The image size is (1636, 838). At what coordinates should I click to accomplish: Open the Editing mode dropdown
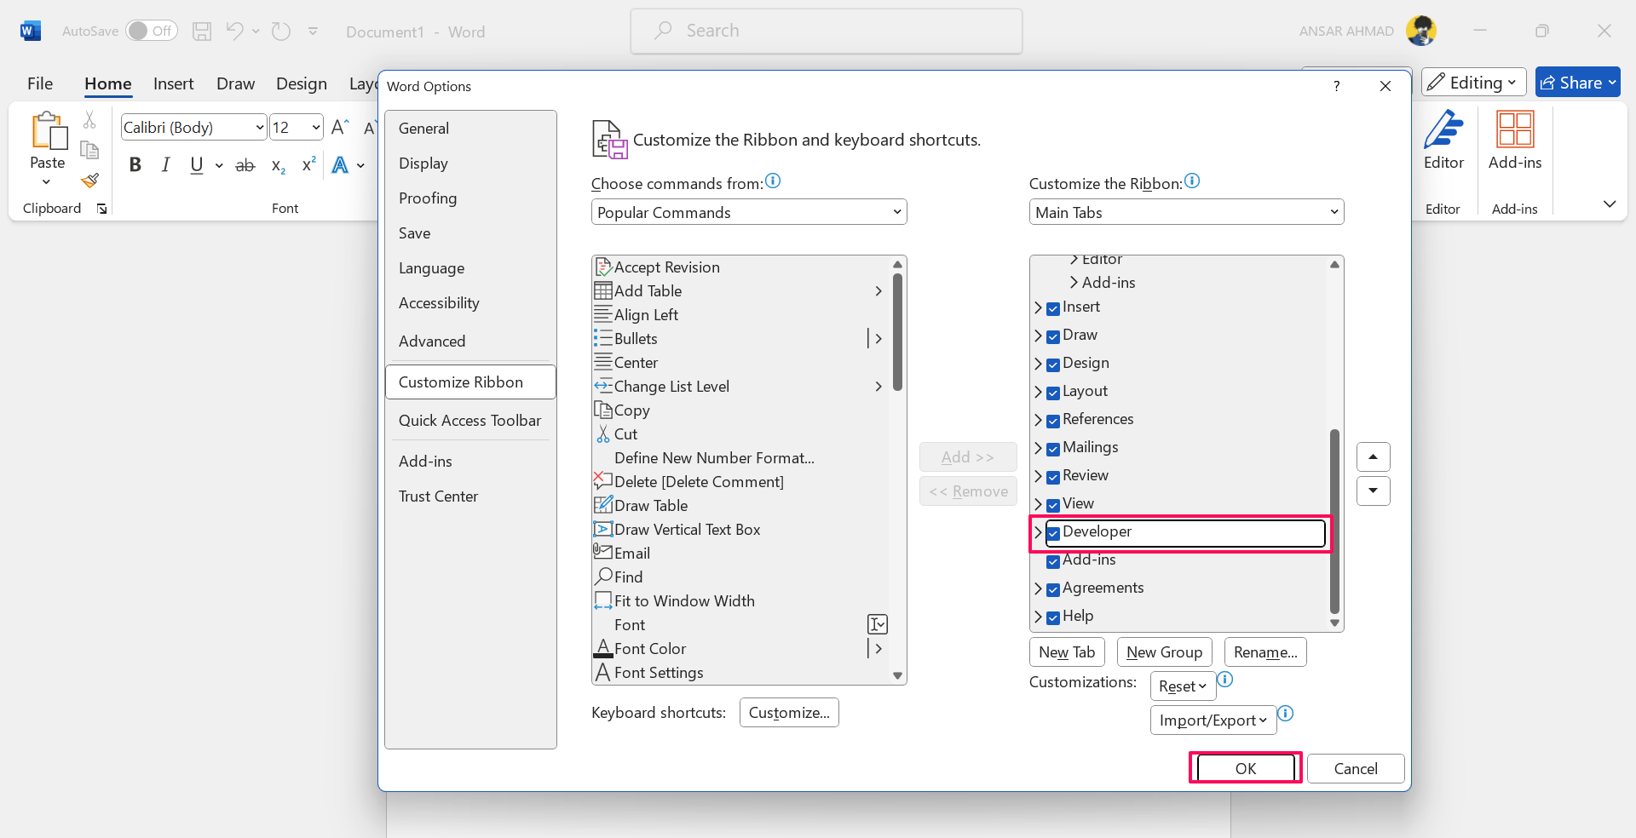[1473, 83]
